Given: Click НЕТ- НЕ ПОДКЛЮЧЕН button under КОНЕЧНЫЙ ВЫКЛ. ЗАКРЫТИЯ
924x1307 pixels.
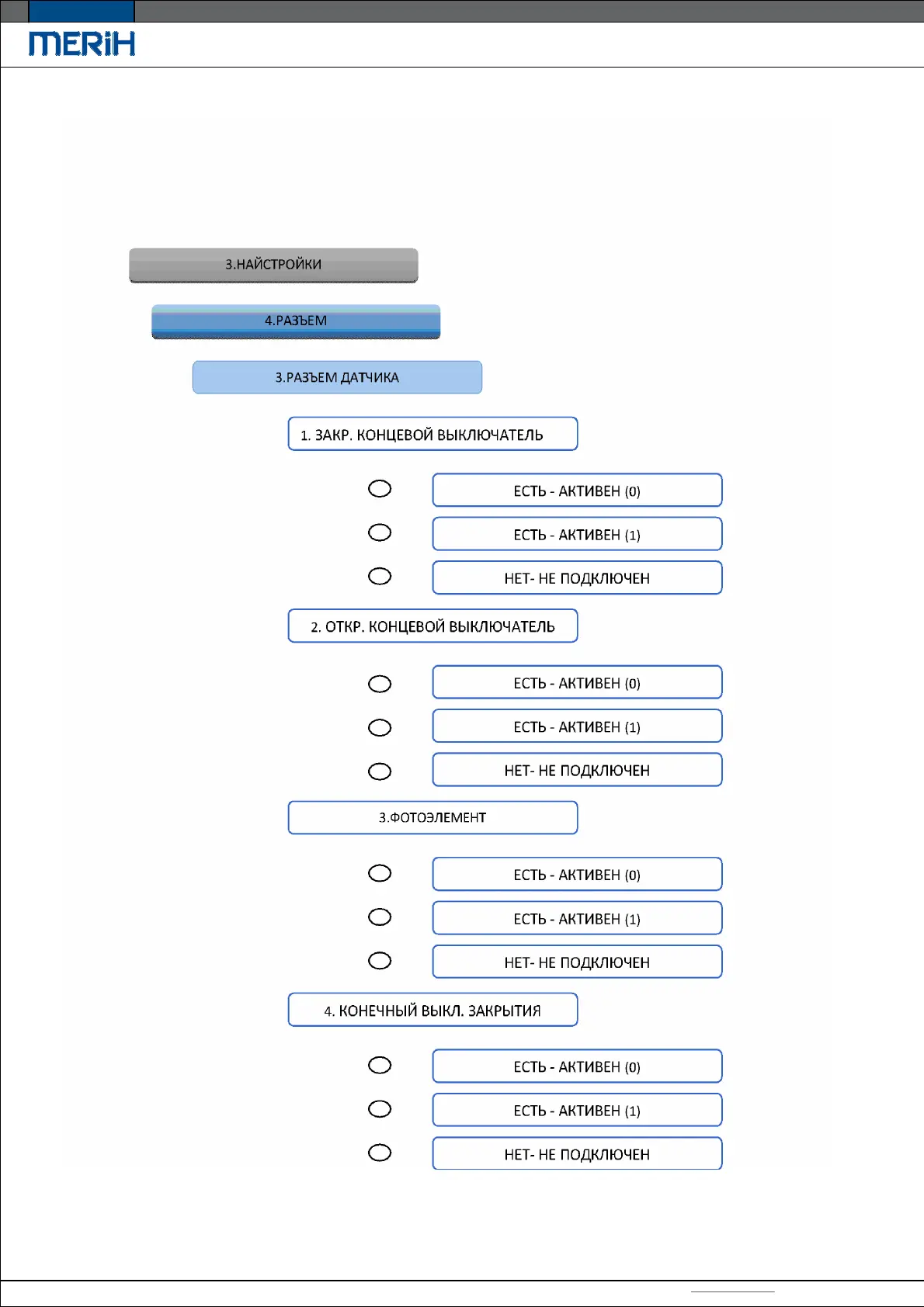Looking at the screenshot, I should pos(577,1154).
